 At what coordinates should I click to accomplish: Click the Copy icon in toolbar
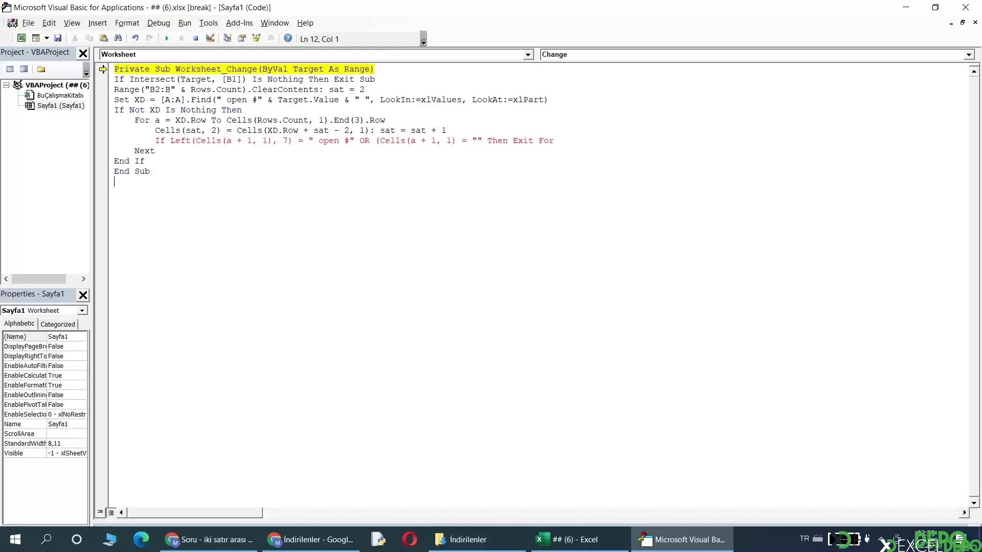click(89, 38)
